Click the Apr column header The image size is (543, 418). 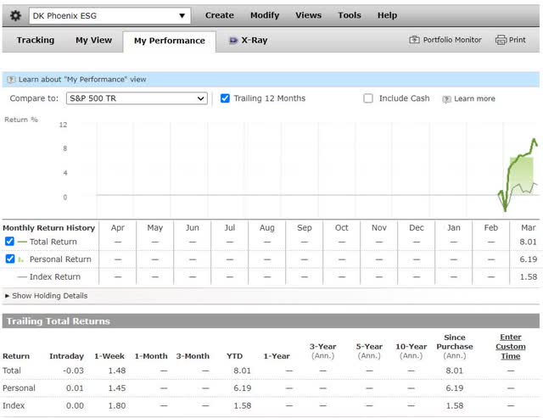click(x=118, y=228)
